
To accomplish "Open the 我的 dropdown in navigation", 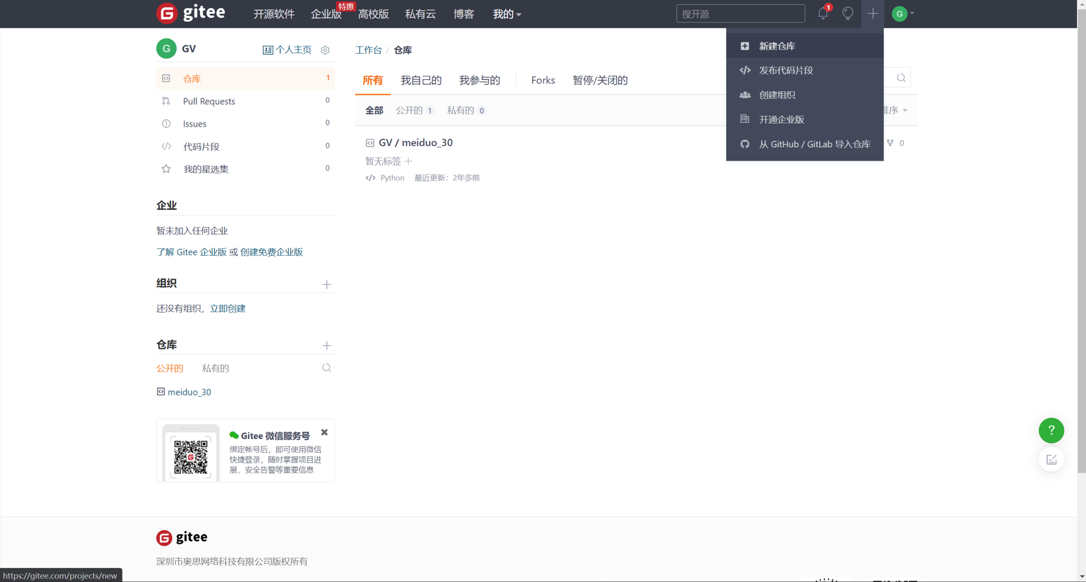I will (507, 14).
